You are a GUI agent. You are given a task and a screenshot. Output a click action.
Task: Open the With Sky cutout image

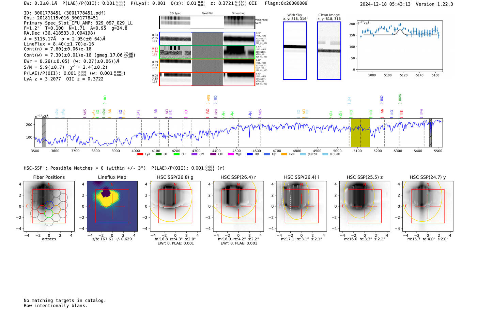295,51
